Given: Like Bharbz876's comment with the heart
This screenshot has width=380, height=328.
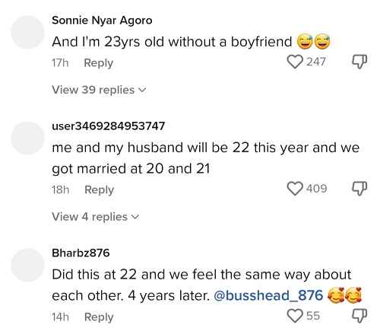Looking at the screenshot, I should point(295,316).
